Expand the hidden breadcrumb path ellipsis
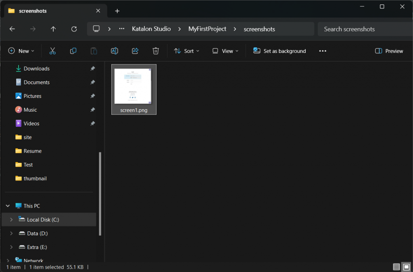Viewport: 413px width, 272px height. (121, 29)
